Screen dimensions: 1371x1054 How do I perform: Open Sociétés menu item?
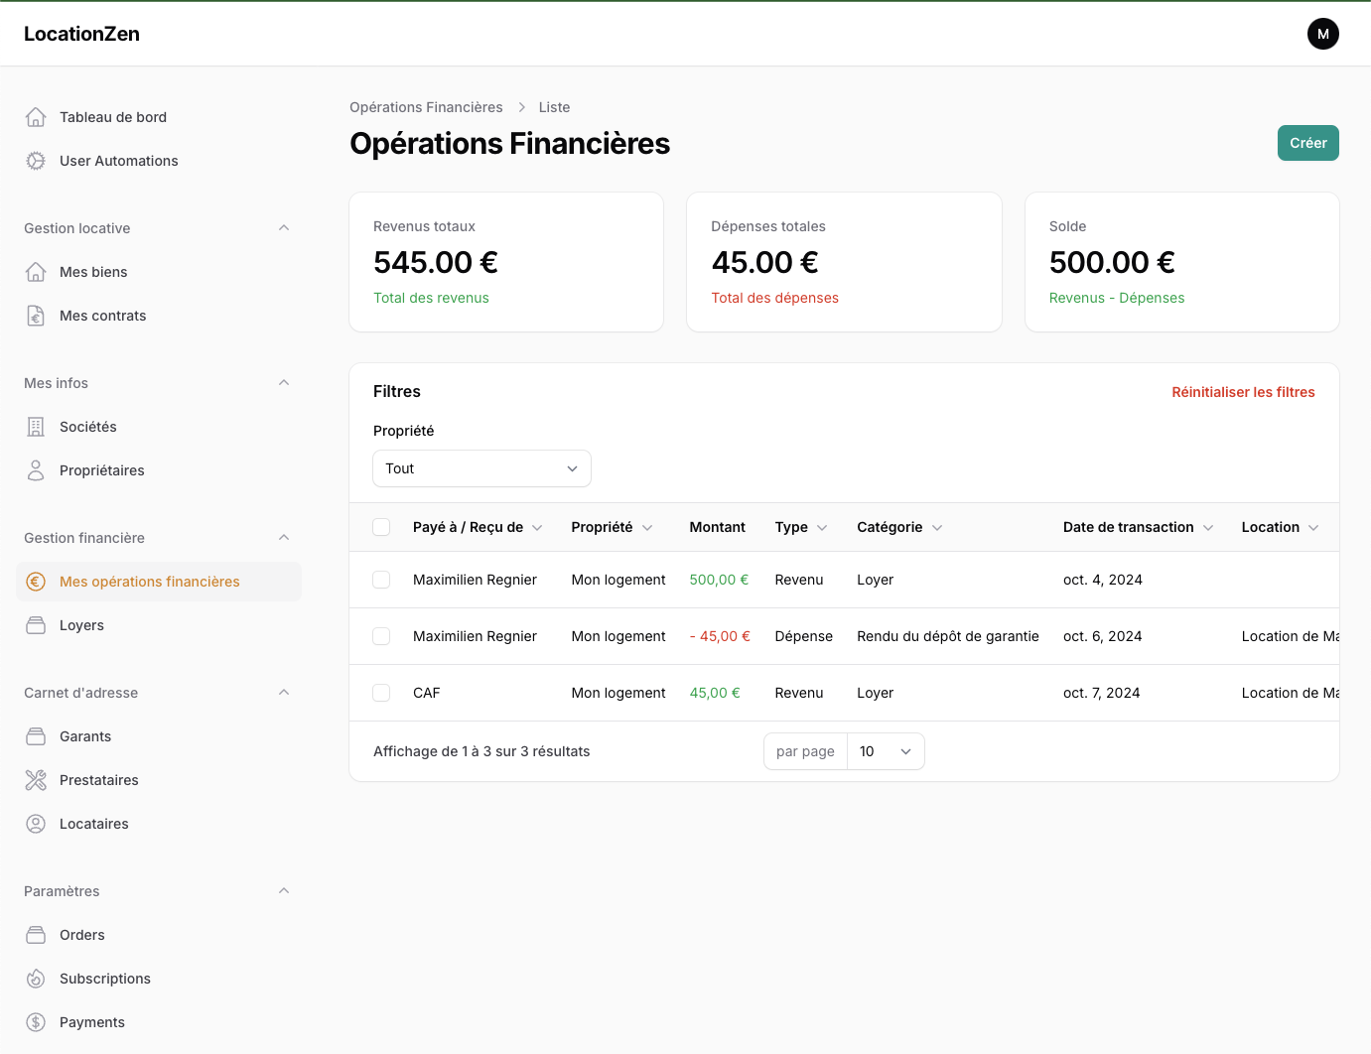click(159, 427)
